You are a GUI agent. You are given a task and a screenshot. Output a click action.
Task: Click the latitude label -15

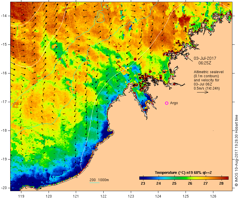click(4, 44)
